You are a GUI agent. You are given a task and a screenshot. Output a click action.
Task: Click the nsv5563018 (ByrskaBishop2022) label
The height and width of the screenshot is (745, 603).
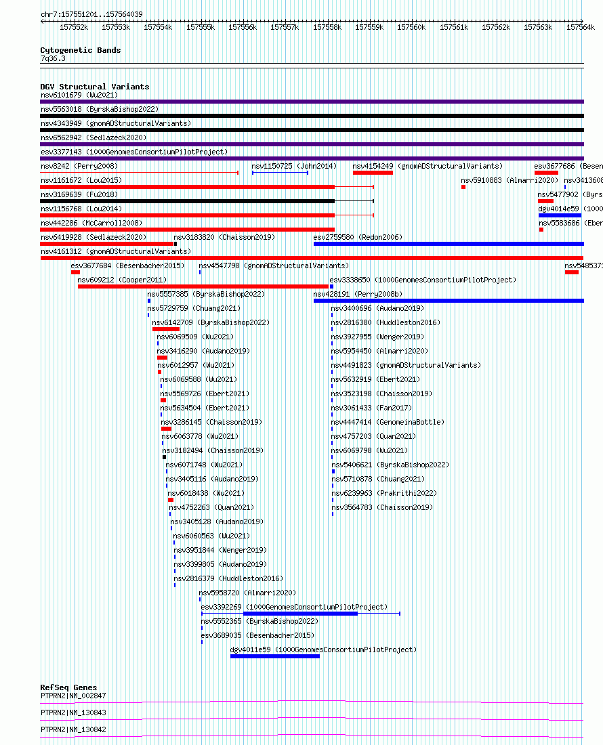[x=100, y=109]
